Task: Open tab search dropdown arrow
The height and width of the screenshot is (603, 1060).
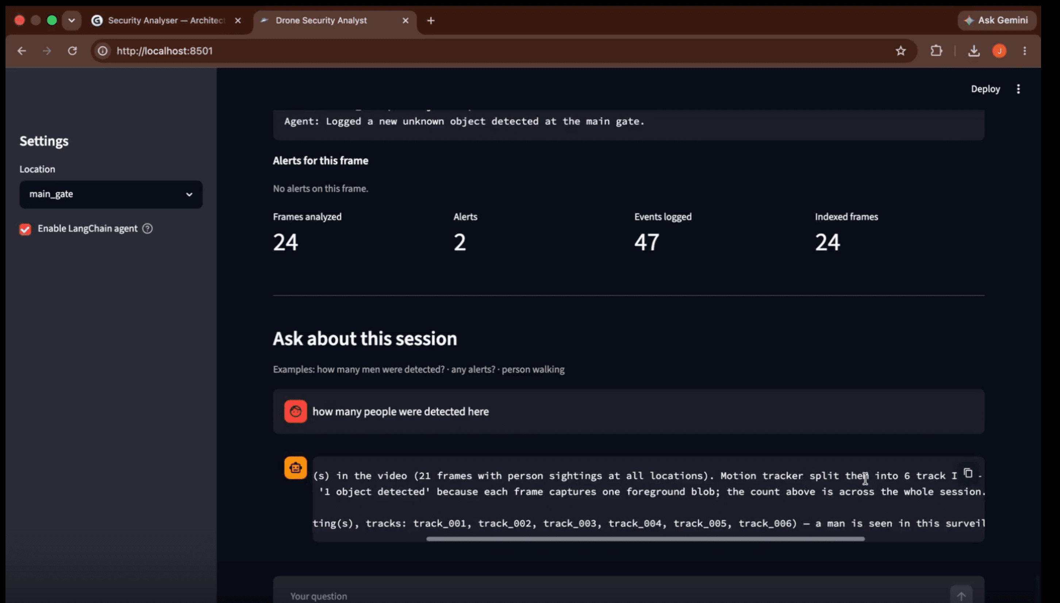Action: [x=72, y=20]
